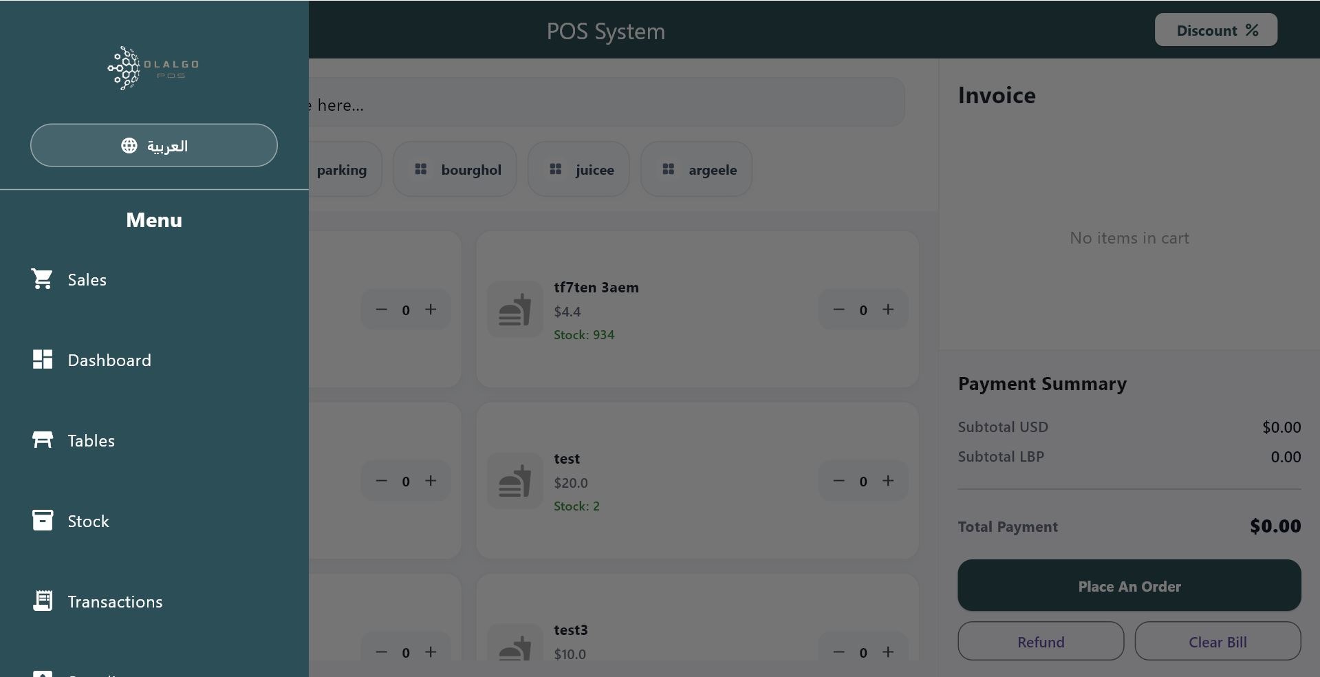Click the Place An Order button
The height and width of the screenshot is (677, 1320).
pos(1129,585)
